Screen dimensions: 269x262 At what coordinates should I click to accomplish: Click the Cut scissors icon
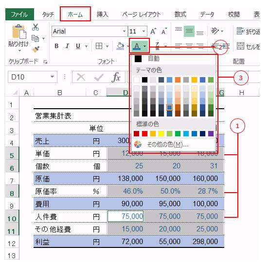[x=36, y=27]
